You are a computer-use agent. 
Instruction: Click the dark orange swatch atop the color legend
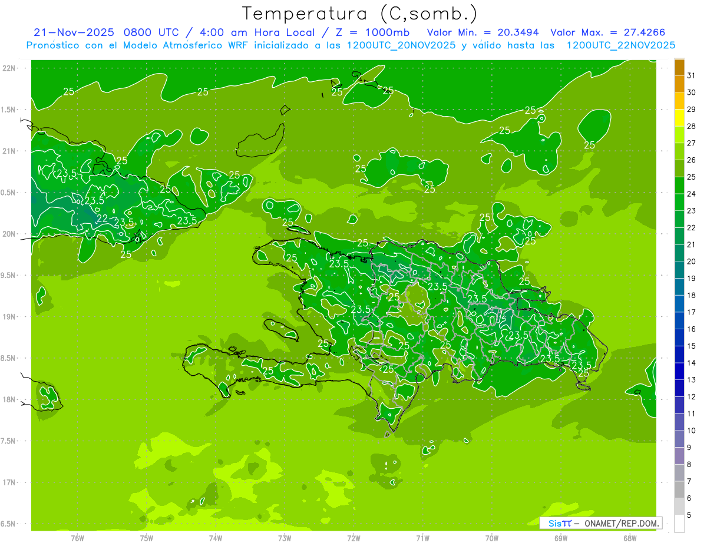(x=679, y=68)
